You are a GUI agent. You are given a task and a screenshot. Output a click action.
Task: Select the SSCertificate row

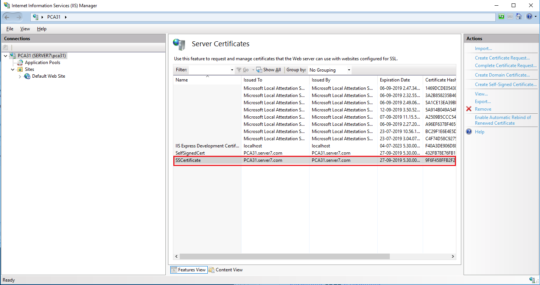(314, 160)
